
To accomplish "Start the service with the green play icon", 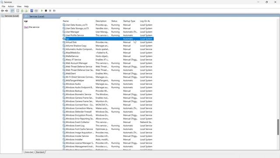I will [x=42, y=11].
